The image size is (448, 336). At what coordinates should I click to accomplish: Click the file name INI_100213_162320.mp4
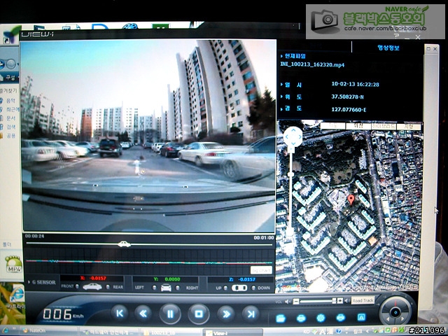click(x=312, y=64)
